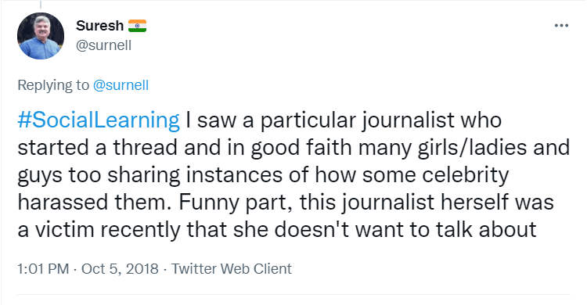Click the 1:01 PM timestamp

point(43,269)
